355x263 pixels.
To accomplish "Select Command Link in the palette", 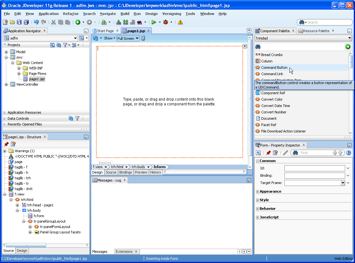I will [x=272, y=74].
